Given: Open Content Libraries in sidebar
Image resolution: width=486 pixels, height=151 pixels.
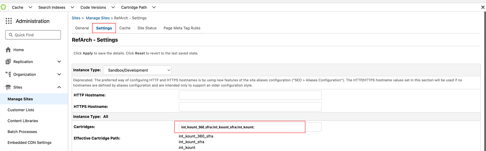Looking at the screenshot, I should [23, 121].
